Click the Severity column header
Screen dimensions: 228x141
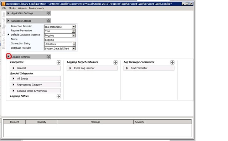point(139,122)
